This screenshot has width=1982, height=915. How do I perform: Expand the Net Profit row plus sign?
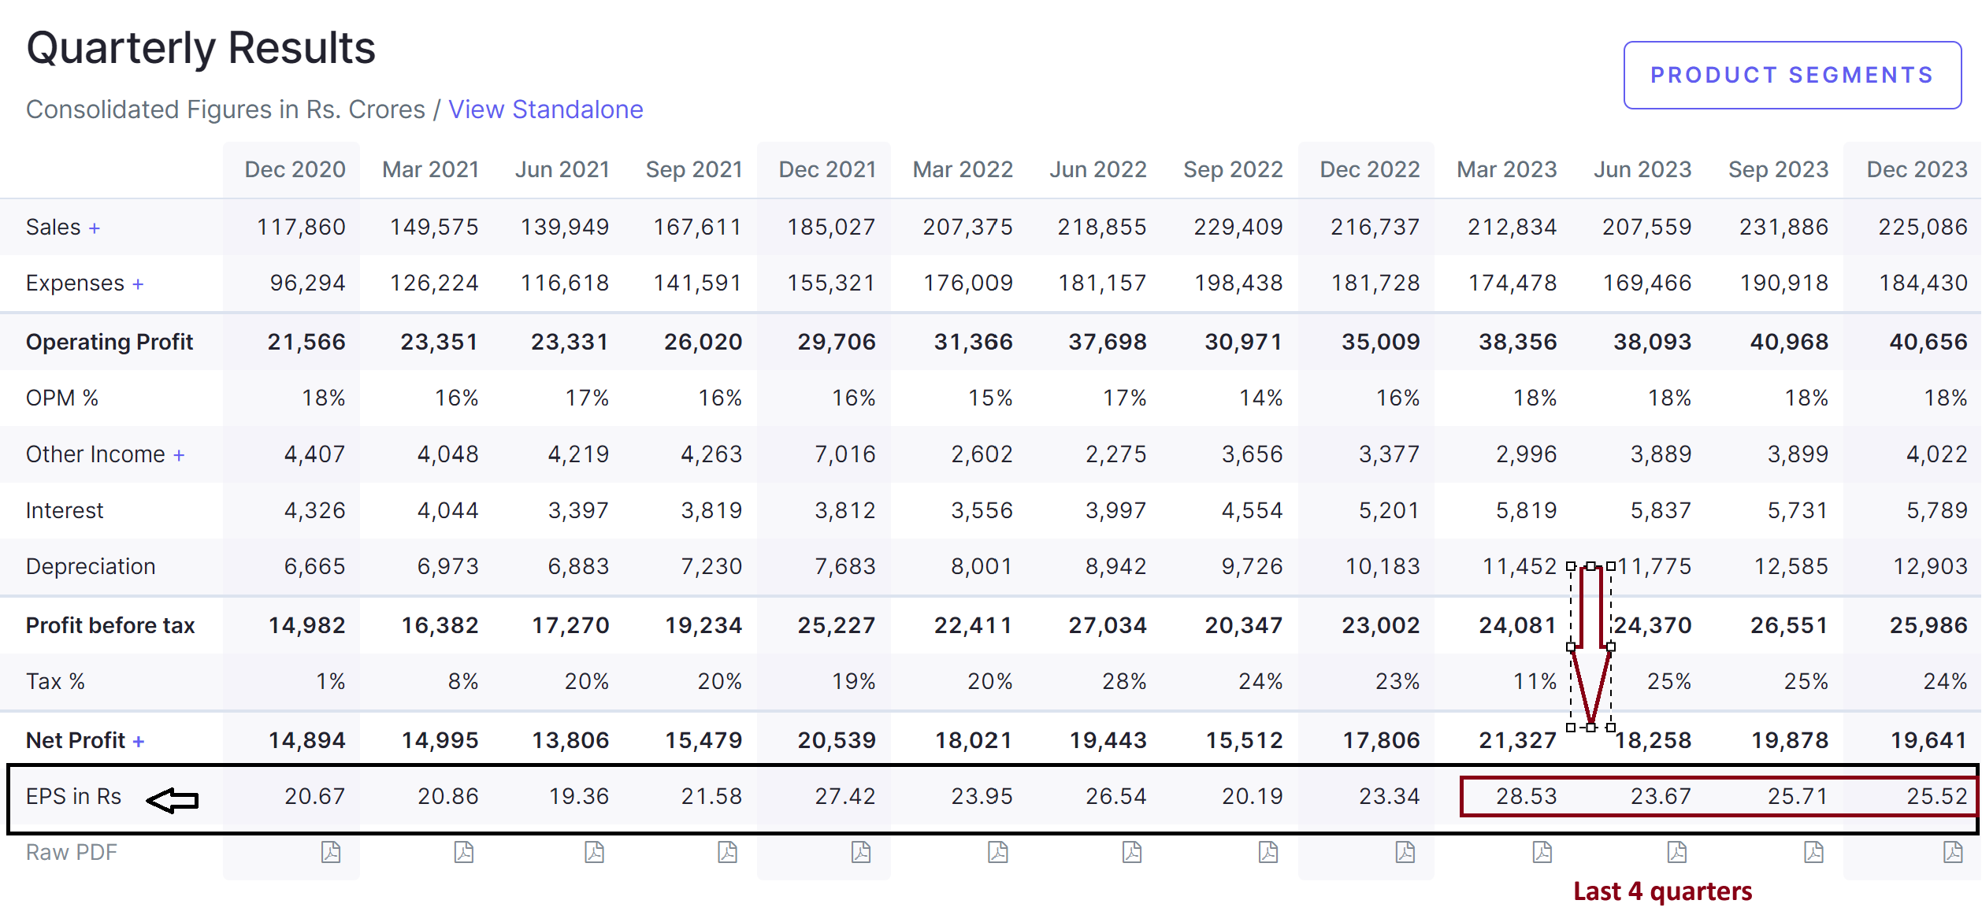tap(139, 741)
